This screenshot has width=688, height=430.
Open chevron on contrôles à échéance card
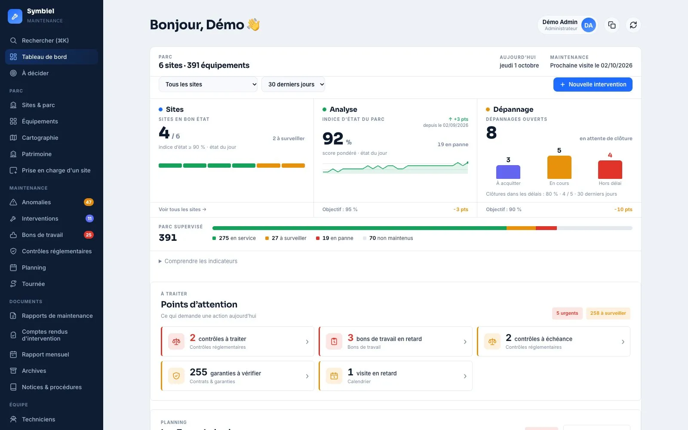point(623,341)
